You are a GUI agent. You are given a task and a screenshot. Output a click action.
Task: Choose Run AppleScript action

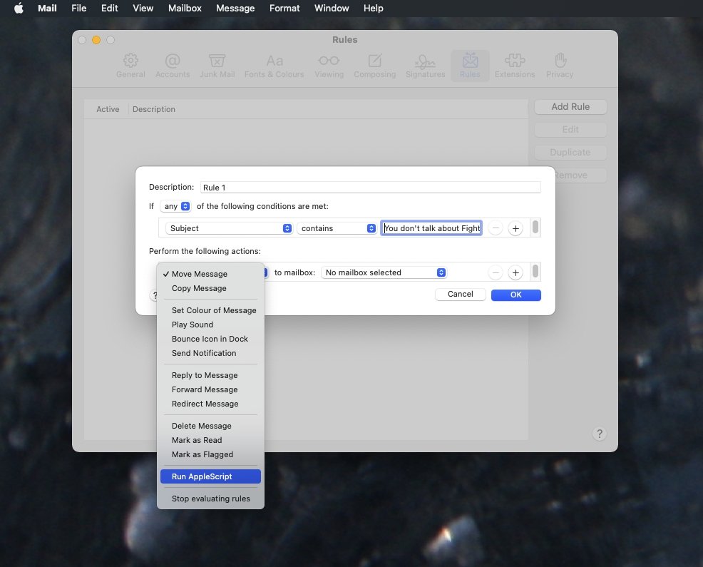click(211, 476)
